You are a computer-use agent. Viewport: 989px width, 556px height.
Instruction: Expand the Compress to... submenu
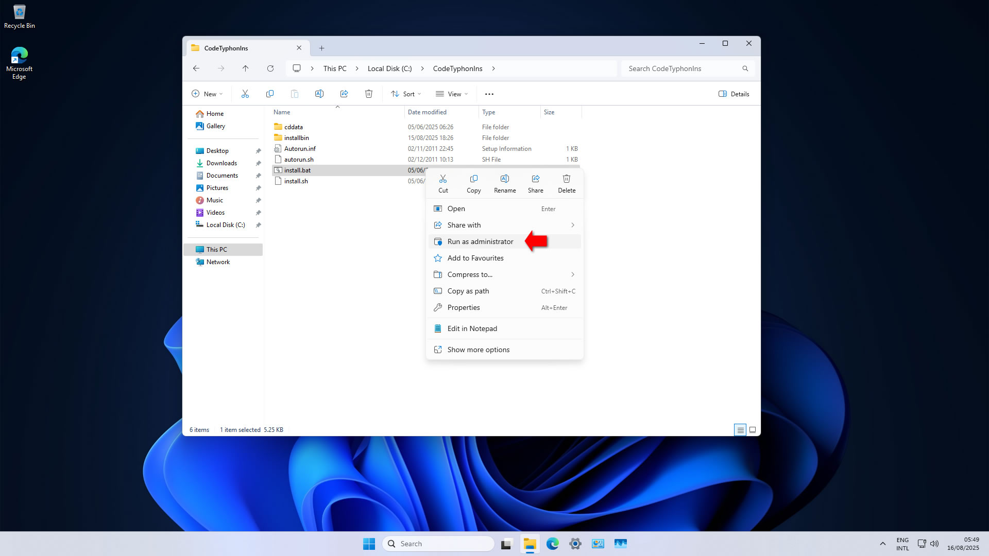[505, 274]
